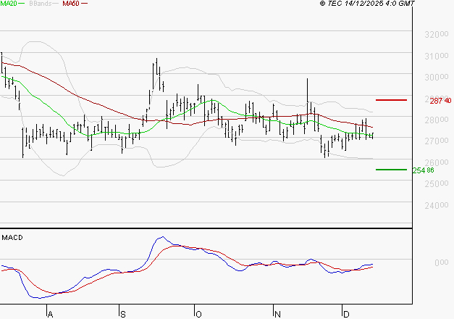Click the red resistance level line
The width and height of the screenshot is (454, 319).
[x=391, y=99]
